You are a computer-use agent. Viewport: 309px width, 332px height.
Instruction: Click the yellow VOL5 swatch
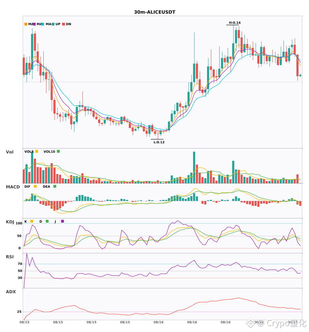pyautogui.click(x=37, y=151)
